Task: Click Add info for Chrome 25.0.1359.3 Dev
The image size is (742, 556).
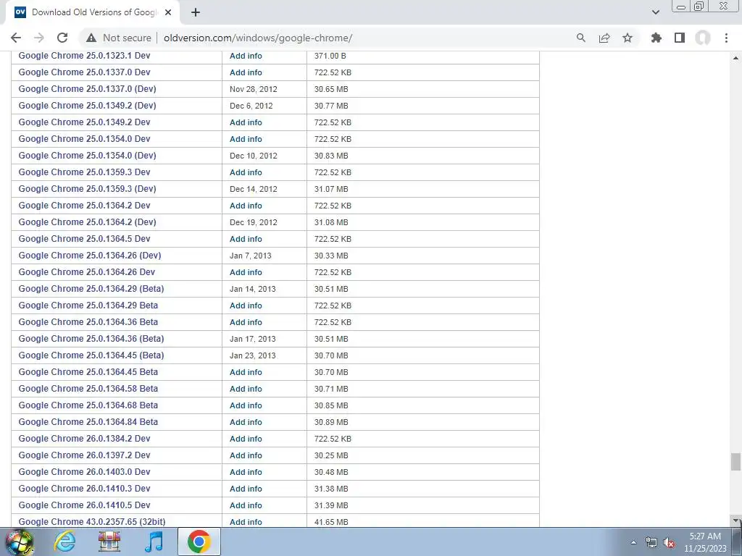Action: (x=246, y=172)
